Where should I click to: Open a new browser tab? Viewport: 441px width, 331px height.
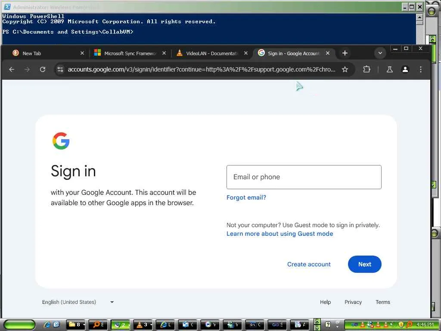coord(345,53)
